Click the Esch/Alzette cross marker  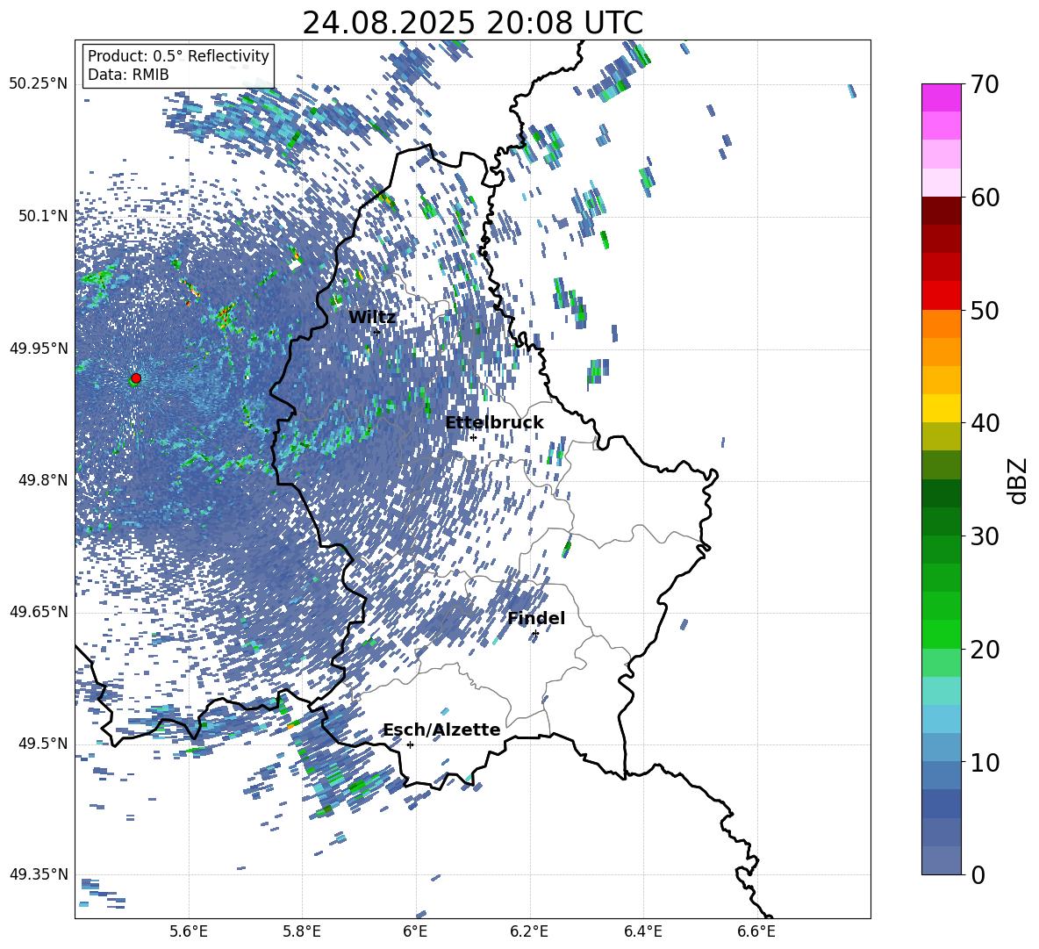tap(410, 744)
